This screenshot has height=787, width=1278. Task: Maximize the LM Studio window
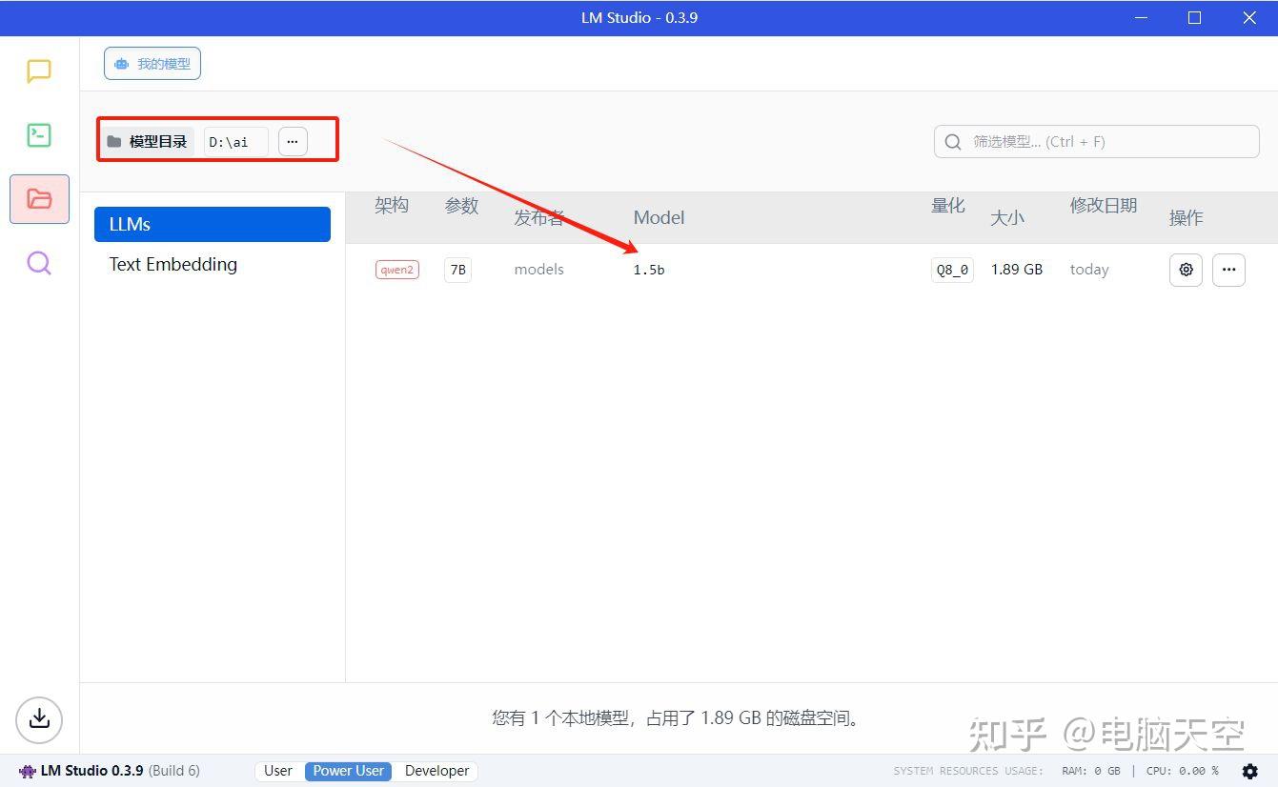pyautogui.click(x=1194, y=18)
